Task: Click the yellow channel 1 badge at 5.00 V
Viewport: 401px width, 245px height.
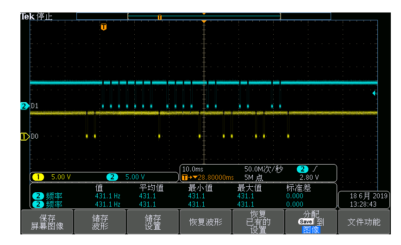Action: 38,177
